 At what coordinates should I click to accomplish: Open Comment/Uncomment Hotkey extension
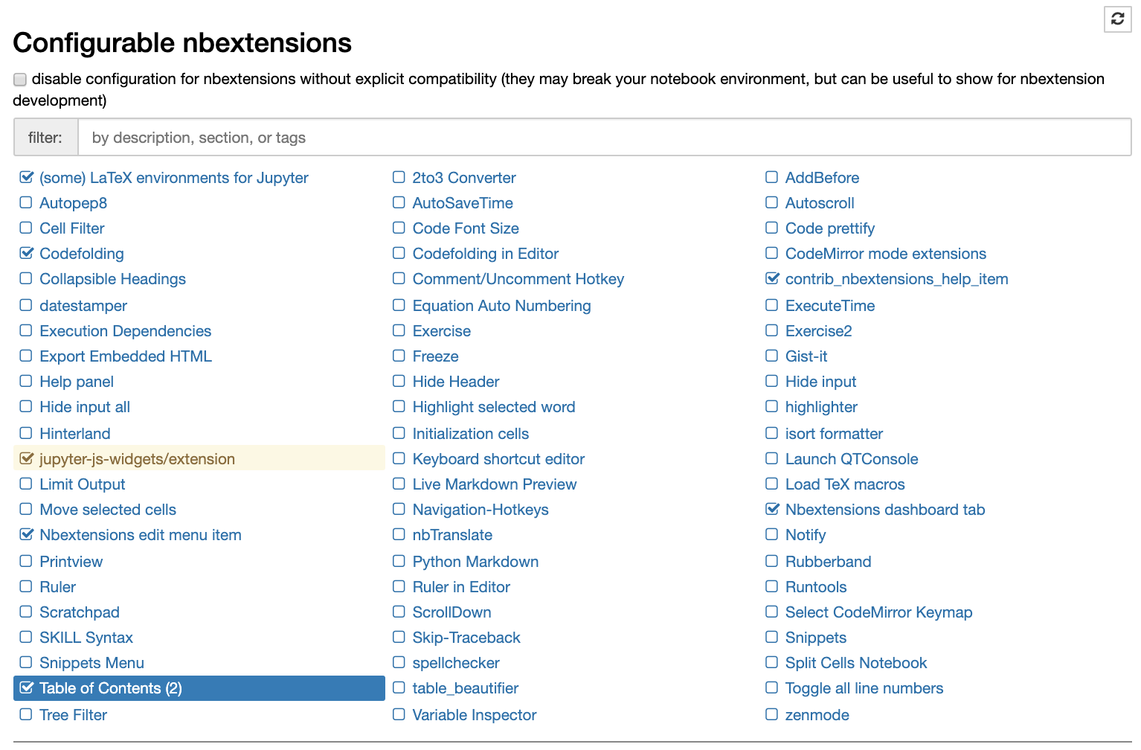(518, 279)
